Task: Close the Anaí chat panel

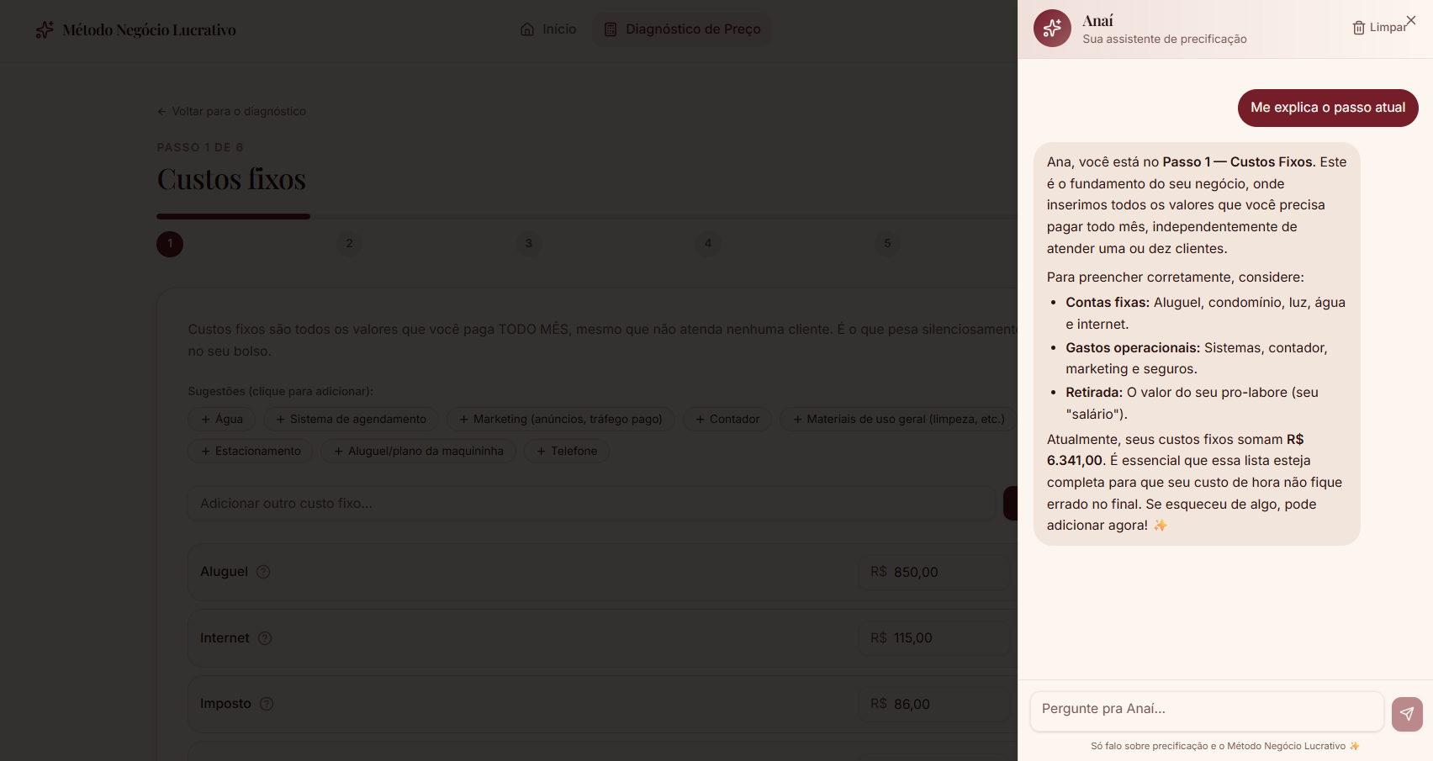Action: (1410, 19)
